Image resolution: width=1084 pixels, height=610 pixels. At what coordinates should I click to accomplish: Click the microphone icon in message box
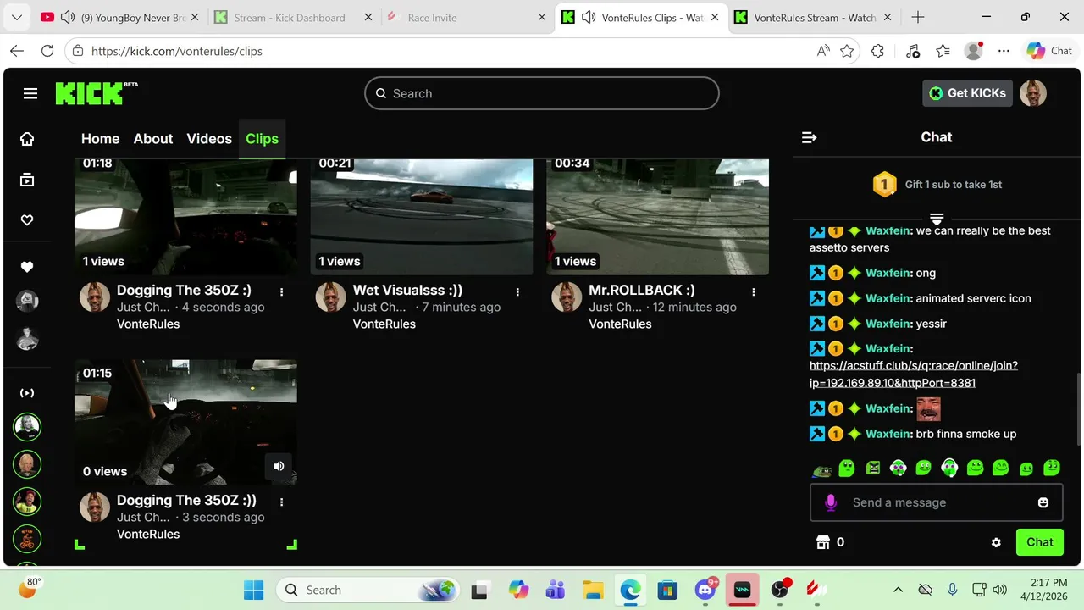(831, 502)
